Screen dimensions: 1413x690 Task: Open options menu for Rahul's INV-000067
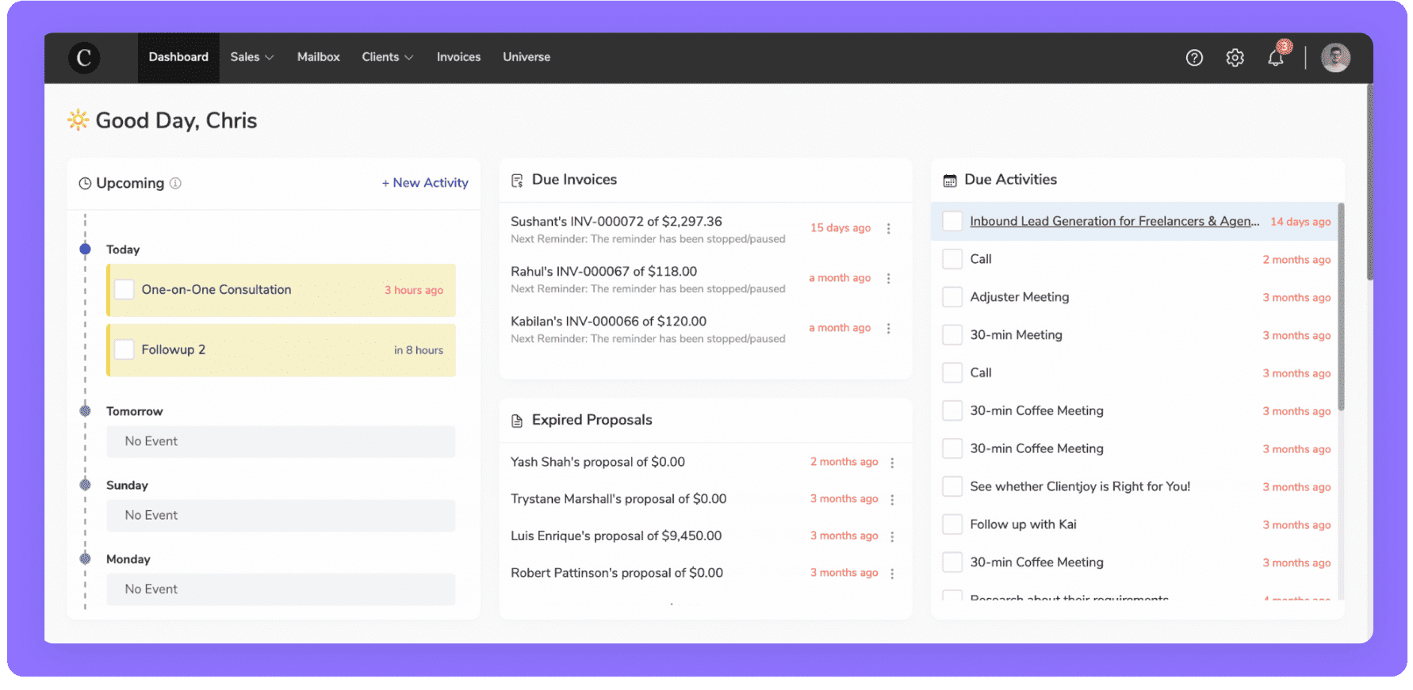pyautogui.click(x=889, y=279)
